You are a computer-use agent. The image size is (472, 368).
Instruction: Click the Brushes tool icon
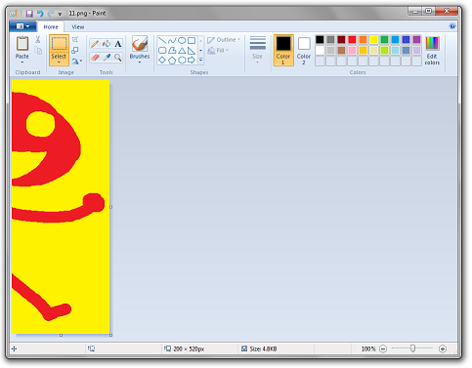[140, 44]
